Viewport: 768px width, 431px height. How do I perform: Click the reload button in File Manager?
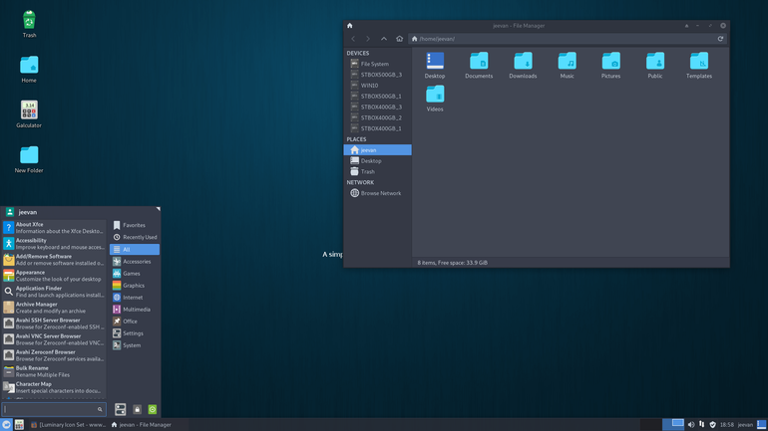pyautogui.click(x=720, y=39)
